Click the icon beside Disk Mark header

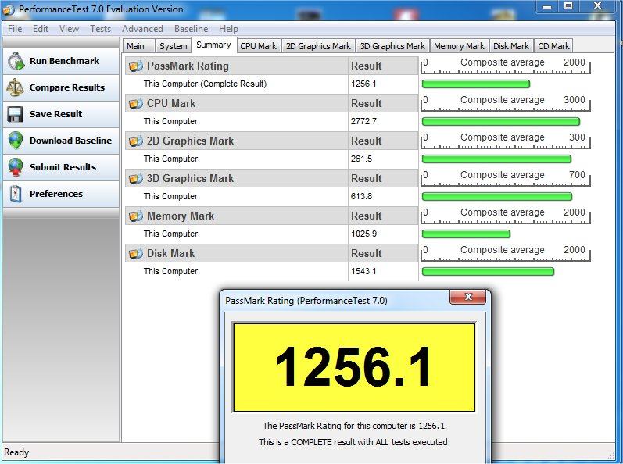(136, 253)
